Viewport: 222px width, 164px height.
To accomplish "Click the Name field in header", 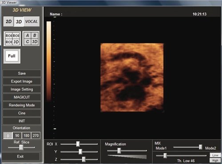I will click(x=56, y=14).
